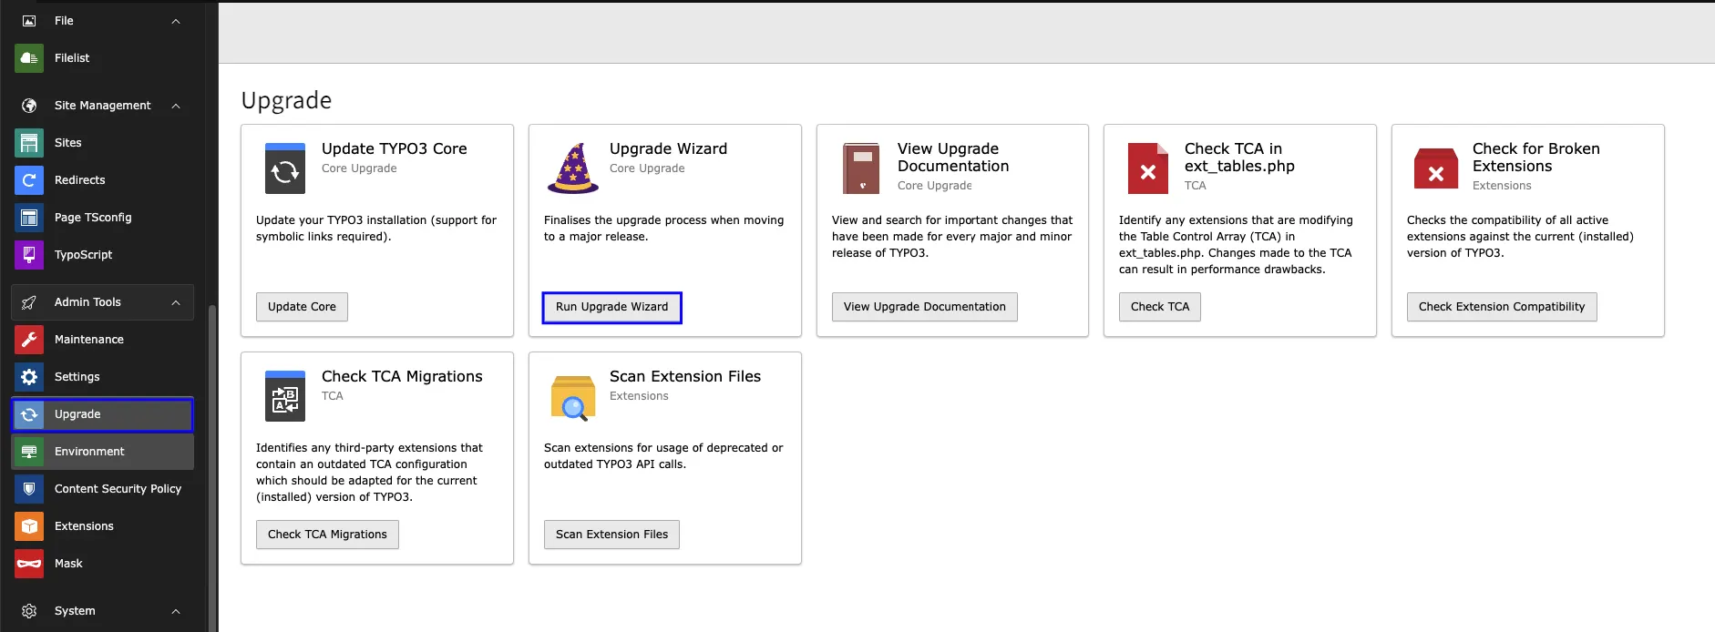
Task: Click the Check Extension Compatibility button
Action: point(1502,307)
